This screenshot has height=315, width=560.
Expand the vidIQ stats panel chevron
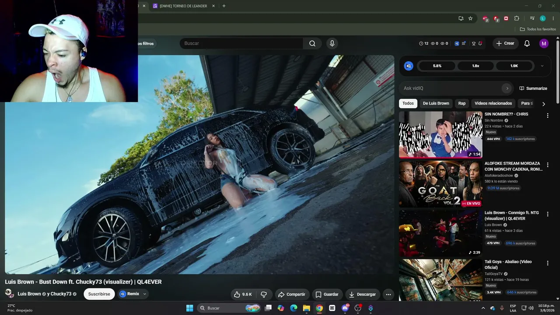[x=542, y=66]
